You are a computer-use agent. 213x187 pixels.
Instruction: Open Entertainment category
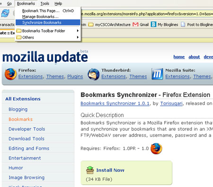click(25, 158)
